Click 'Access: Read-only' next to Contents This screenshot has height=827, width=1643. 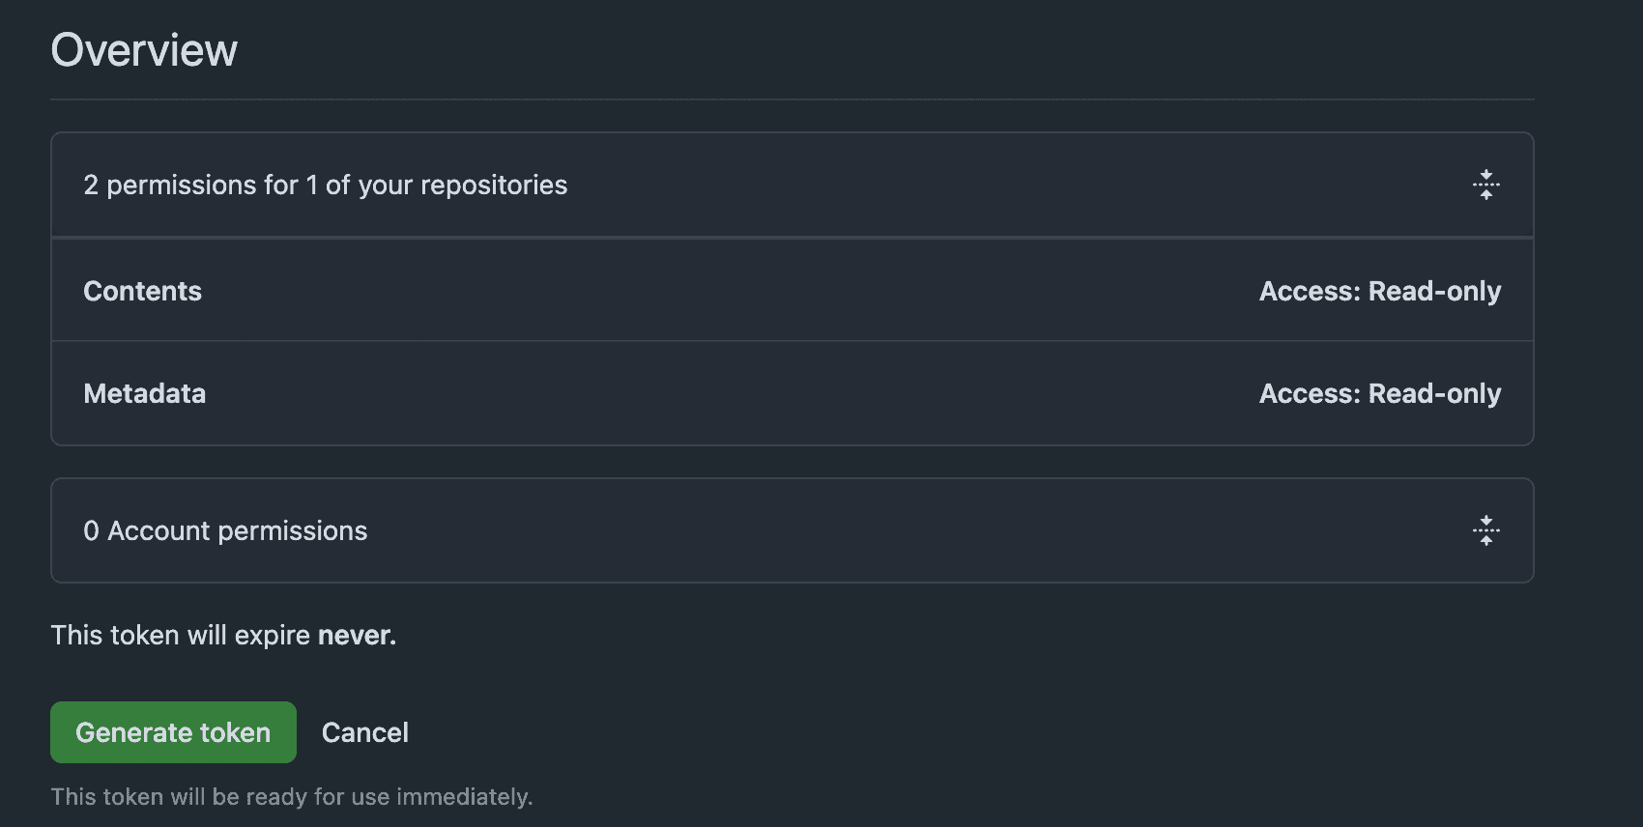tap(1380, 291)
